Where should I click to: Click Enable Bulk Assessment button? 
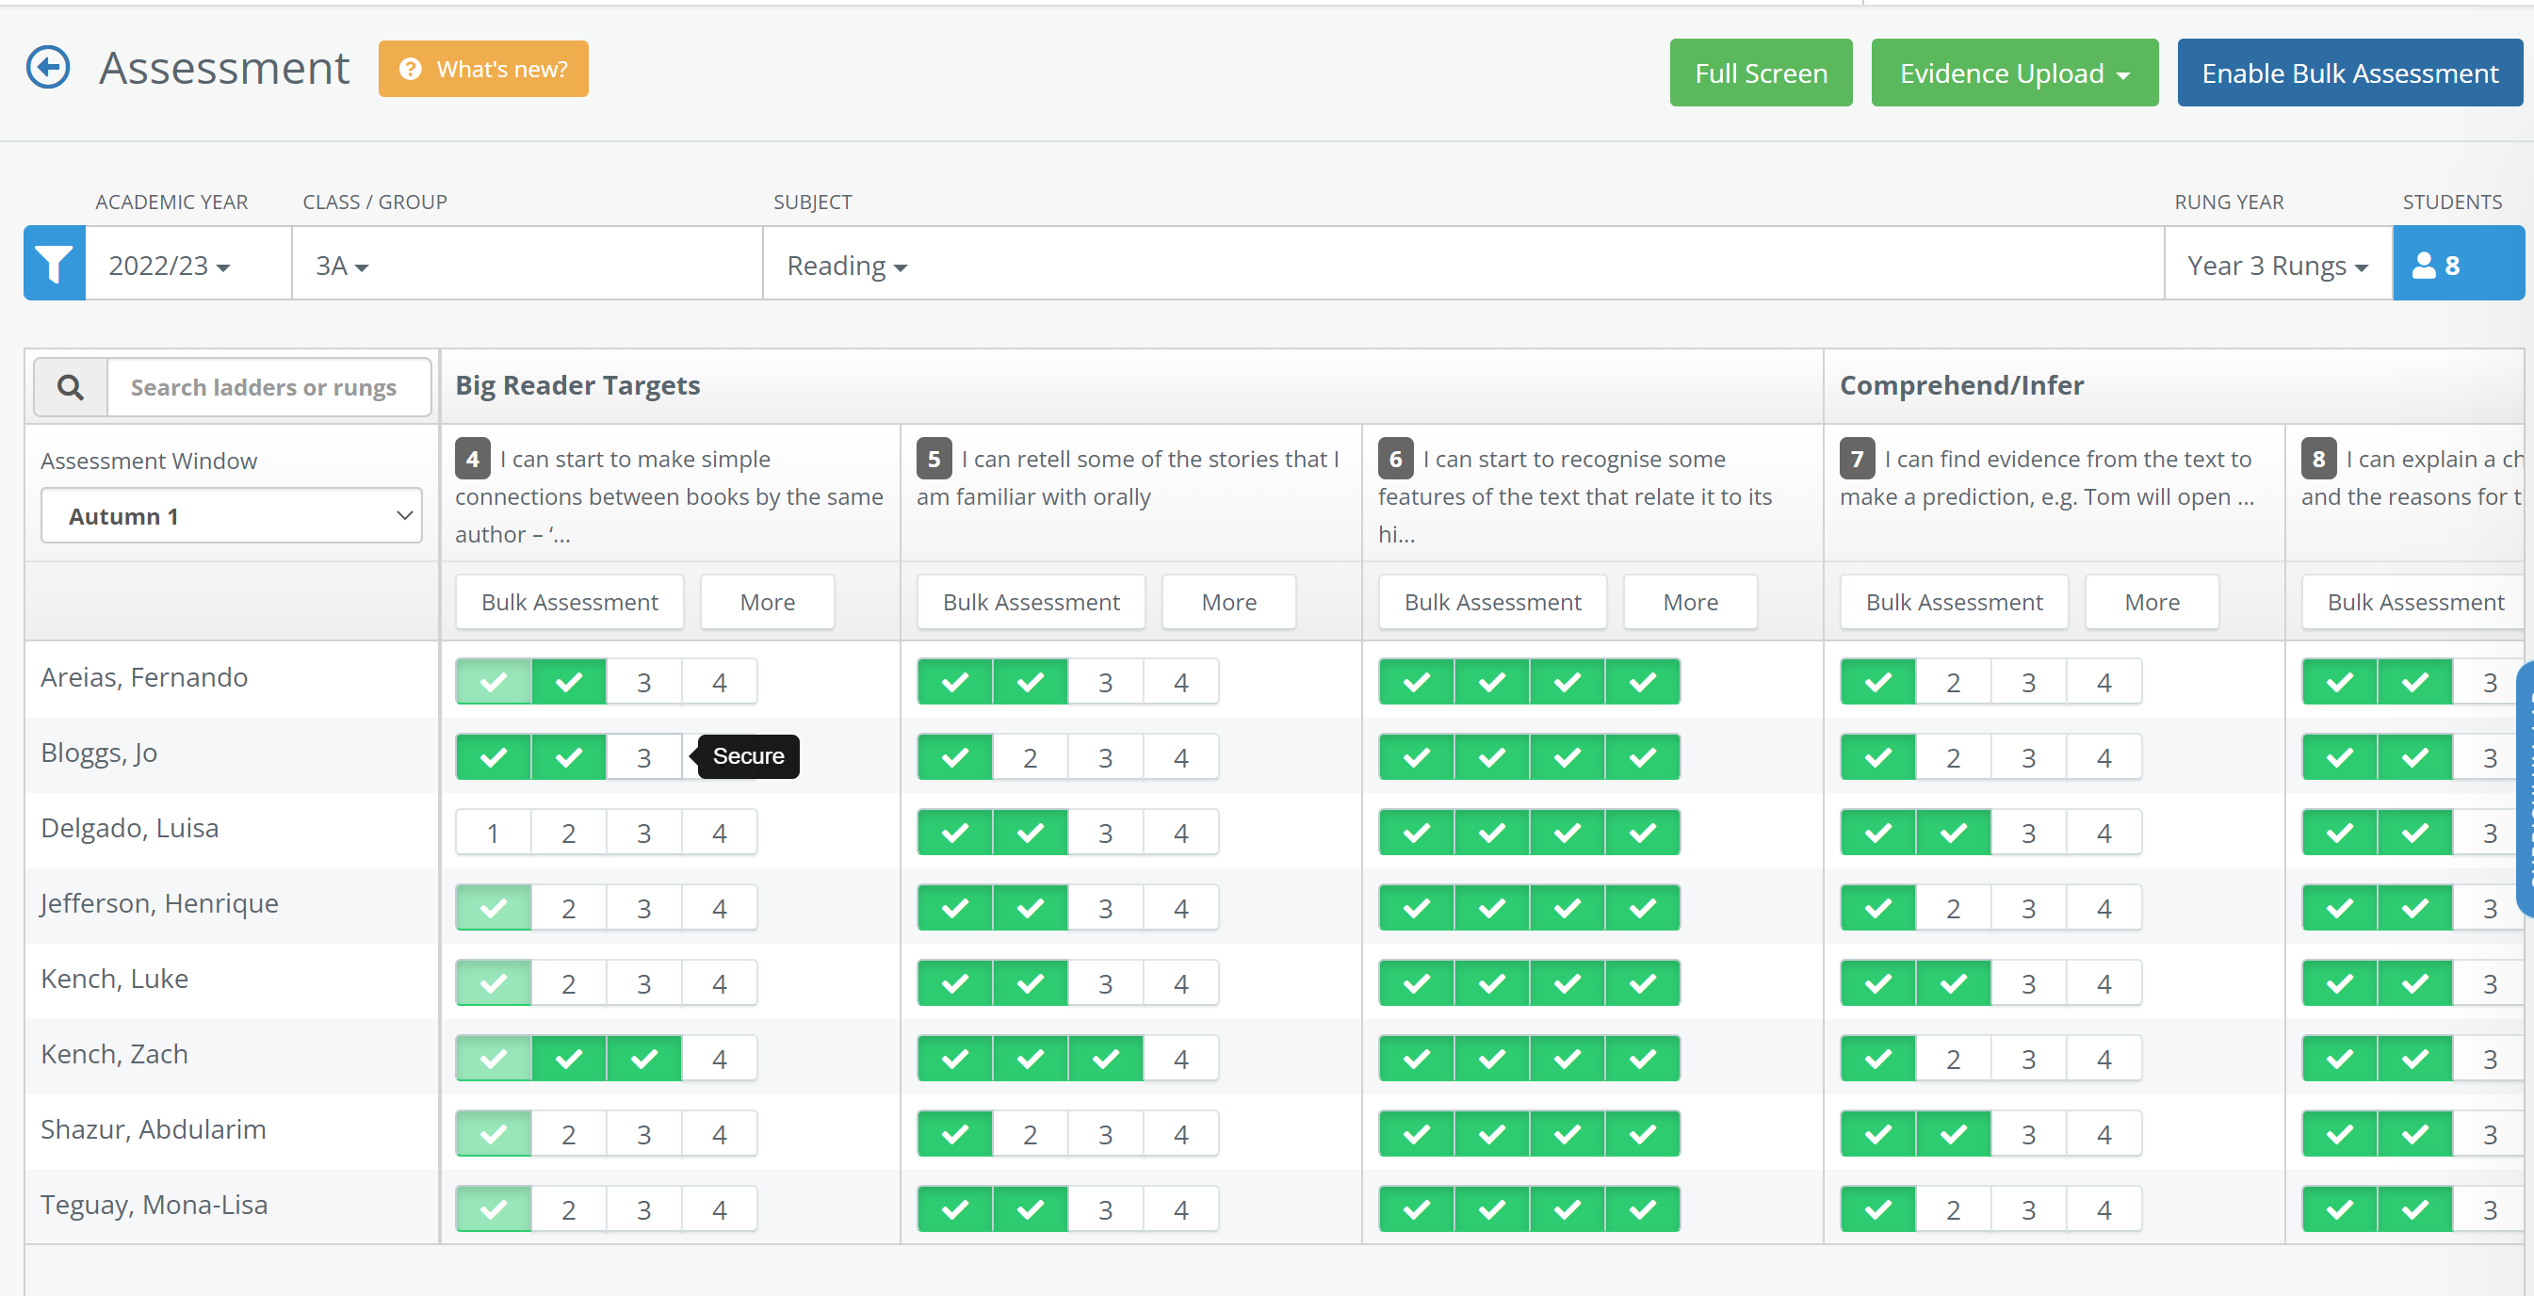(x=2349, y=73)
